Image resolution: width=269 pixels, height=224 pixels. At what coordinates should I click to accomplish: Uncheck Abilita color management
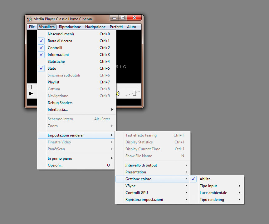(x=217, y=179)
